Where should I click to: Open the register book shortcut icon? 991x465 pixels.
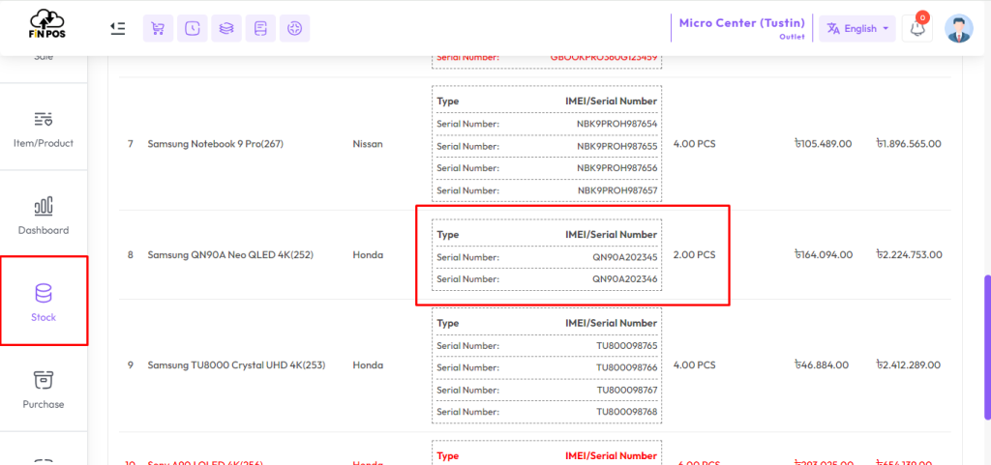coord(260,28)
